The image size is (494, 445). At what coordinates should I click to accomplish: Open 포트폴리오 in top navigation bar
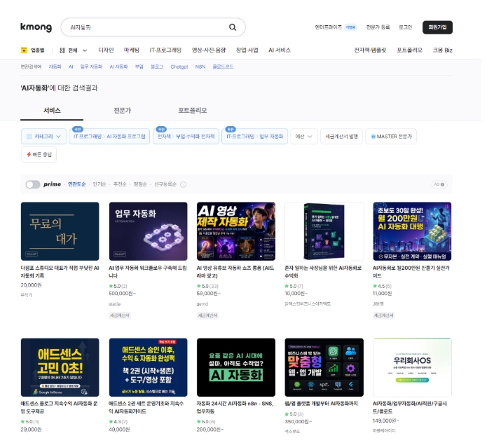click(x=409, y=50)
